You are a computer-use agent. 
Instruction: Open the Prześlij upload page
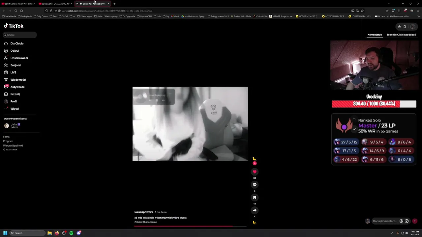[12, 94]
